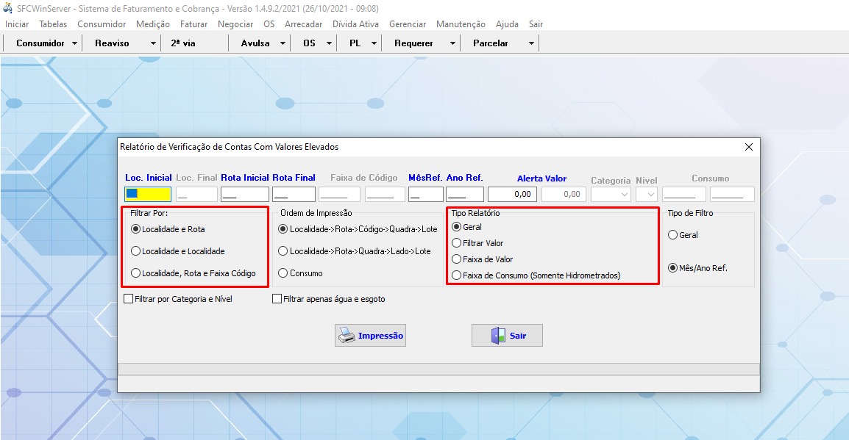Select Geral under Tipo de Filtro

(672, 235)
